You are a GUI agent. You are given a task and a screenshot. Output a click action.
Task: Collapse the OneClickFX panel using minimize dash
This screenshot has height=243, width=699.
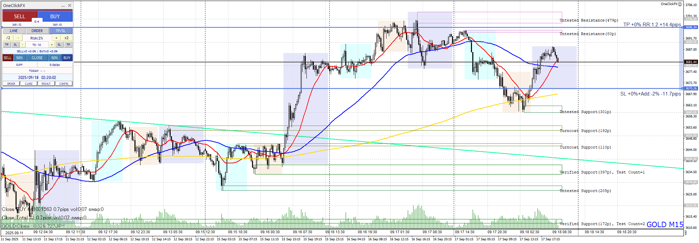63,6
